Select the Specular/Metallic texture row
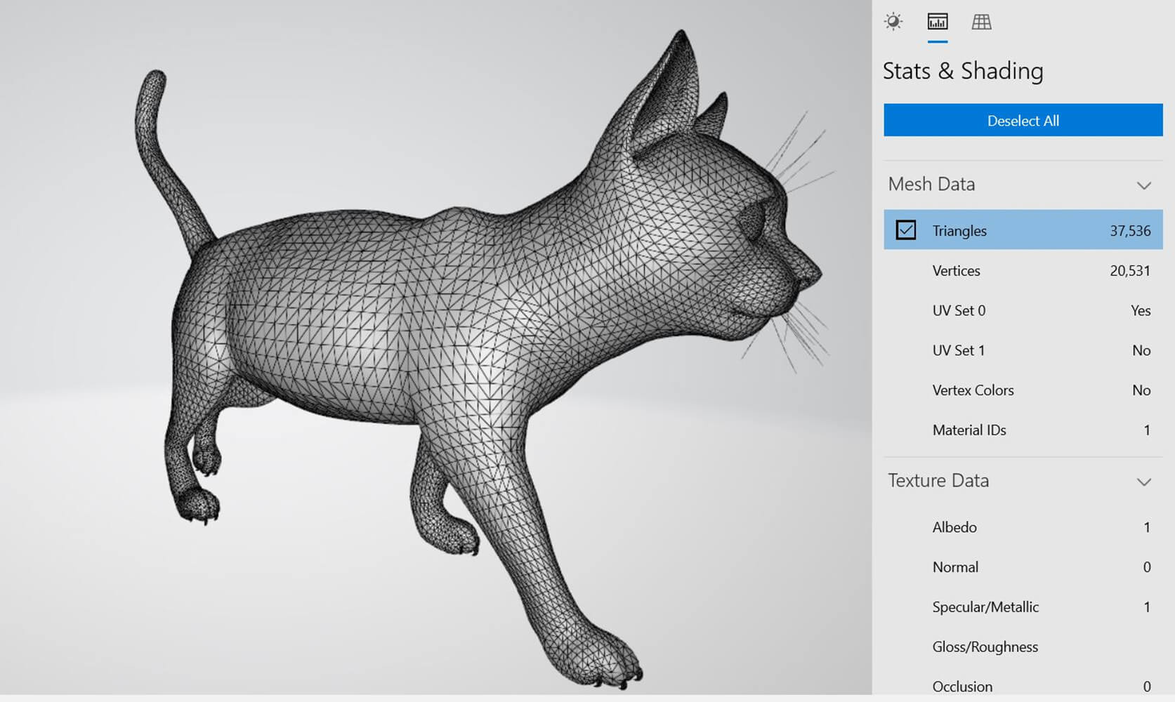Screen dimensions: 1175x702 (x=1023, y=607)
